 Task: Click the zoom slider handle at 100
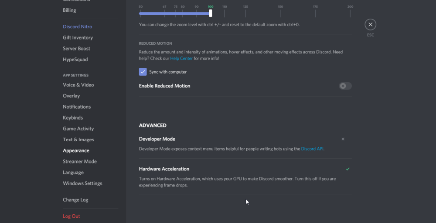coord(211,13)
